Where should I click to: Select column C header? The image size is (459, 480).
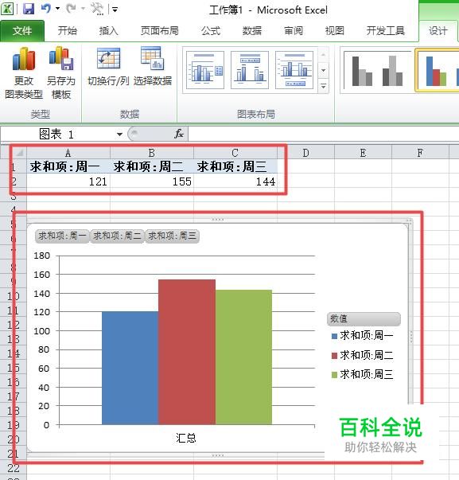(x=235, y=153)
